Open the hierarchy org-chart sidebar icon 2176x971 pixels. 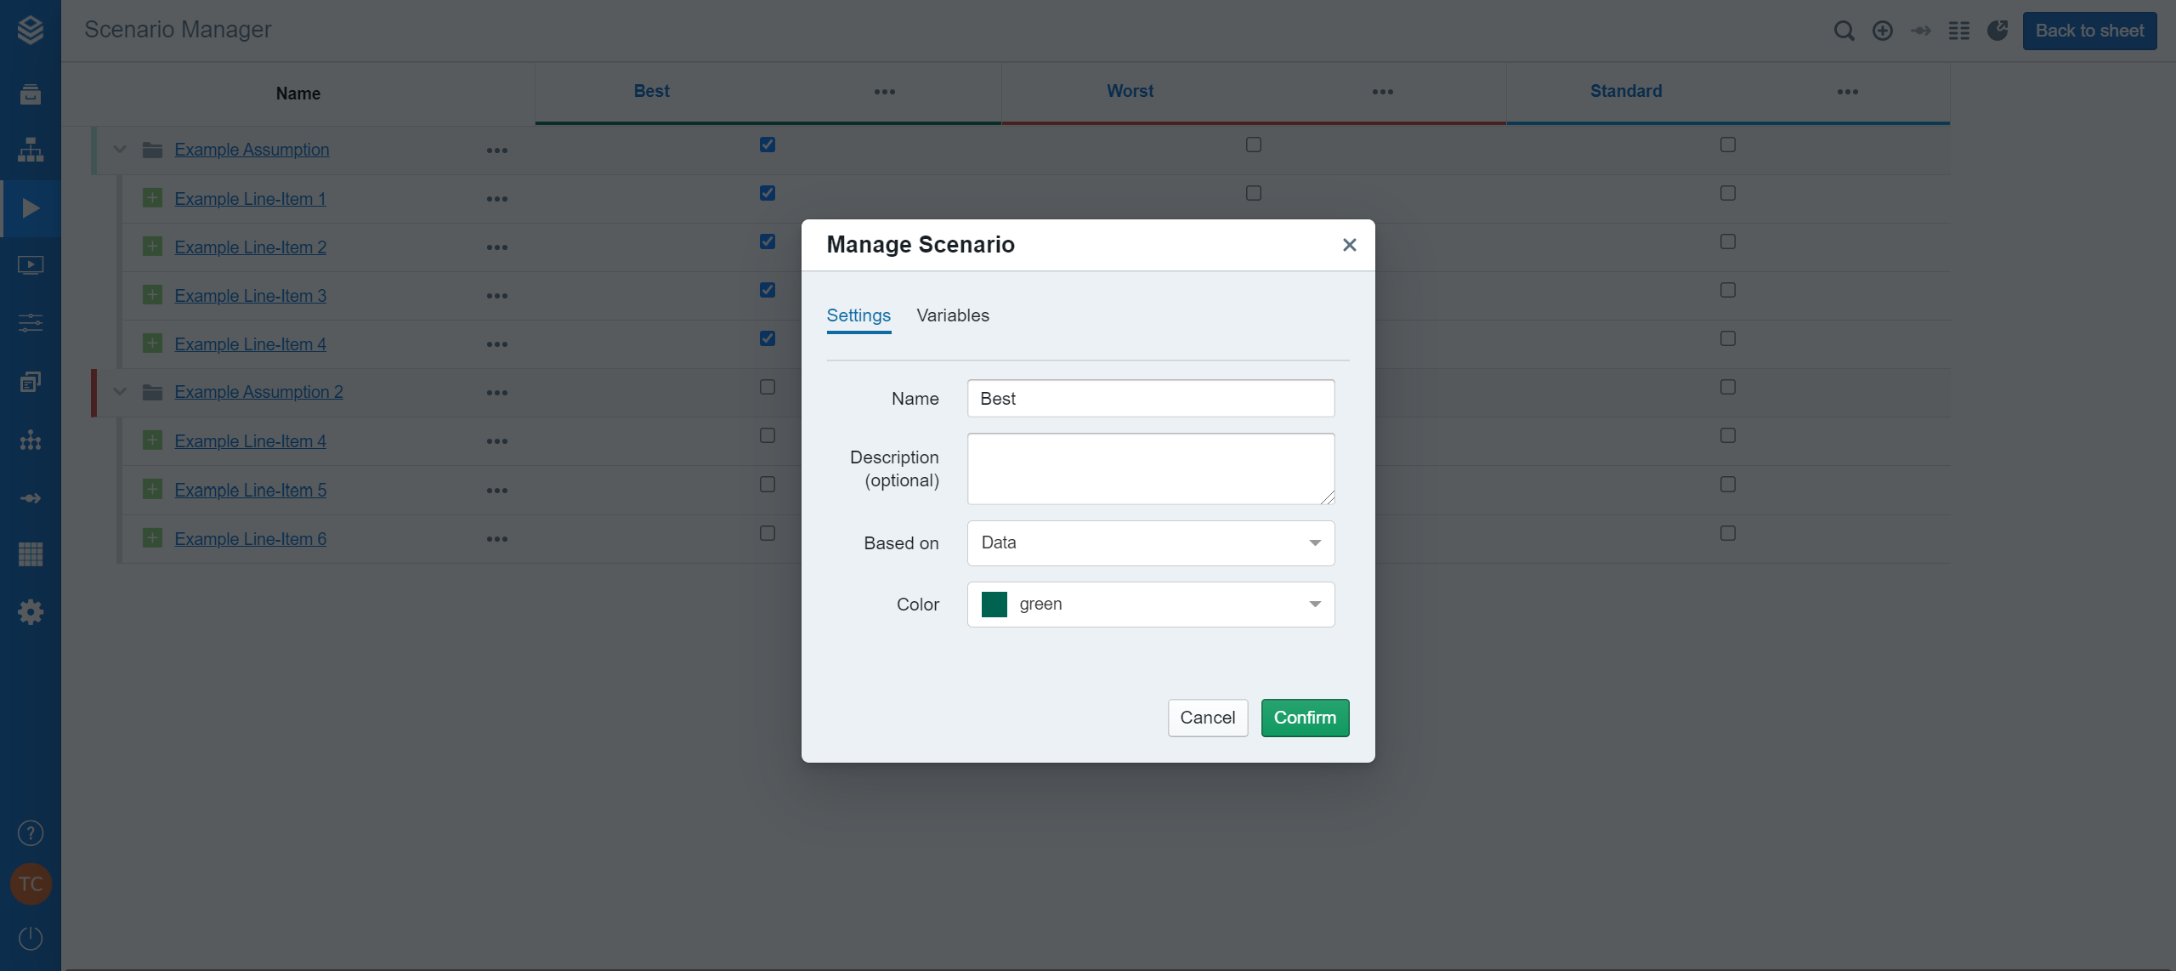point(31,150)
